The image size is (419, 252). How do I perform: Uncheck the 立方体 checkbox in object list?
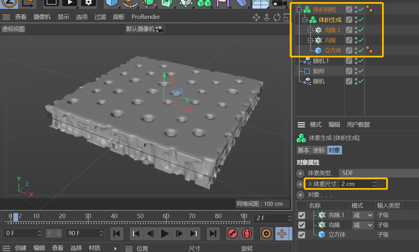[301, 235]
